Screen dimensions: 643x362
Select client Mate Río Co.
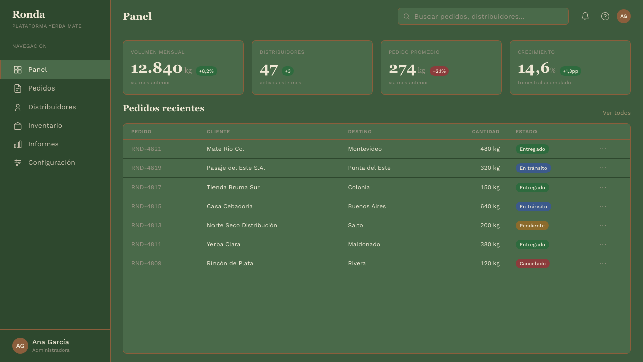(x=226, y=149)
